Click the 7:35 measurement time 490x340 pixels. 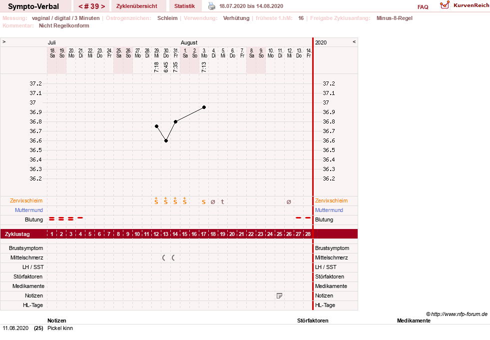176,67
